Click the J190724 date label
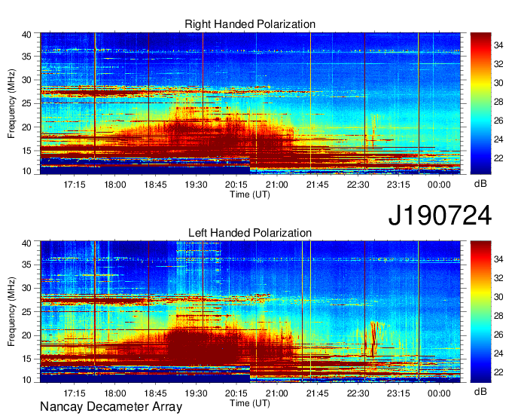This screenshot has width=512, height=416. 440,216
